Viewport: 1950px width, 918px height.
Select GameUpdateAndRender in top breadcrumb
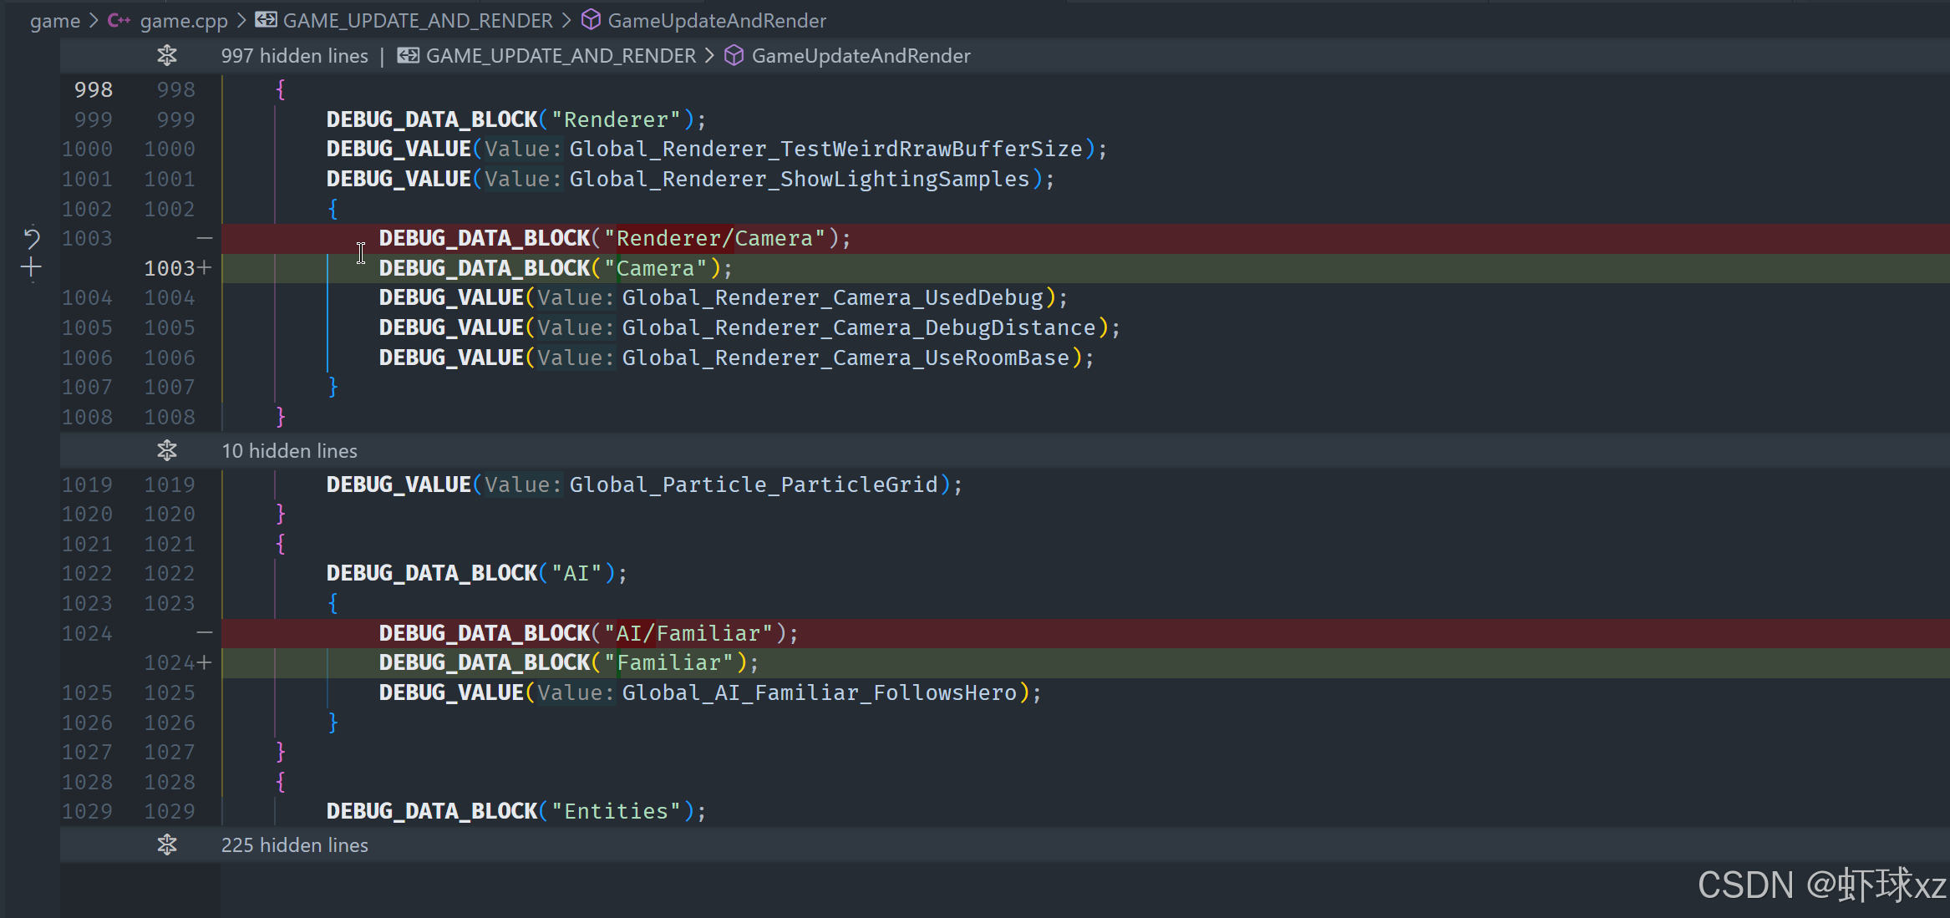click(x=717, y=21)
